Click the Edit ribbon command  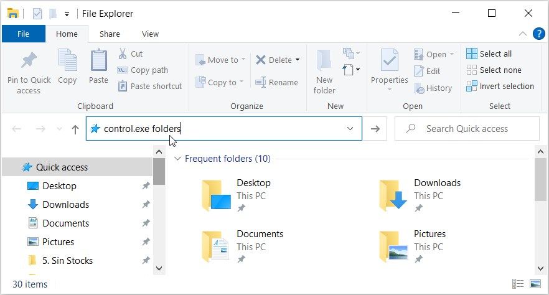[427, 71]
